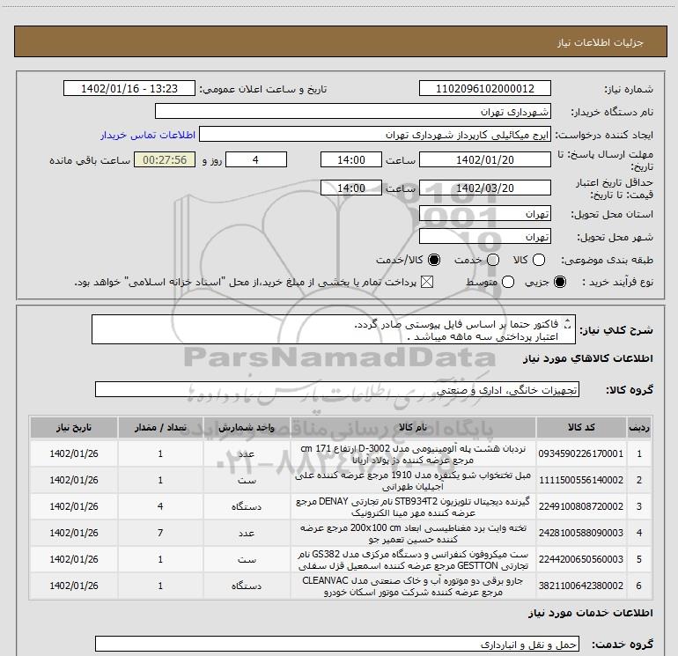Click the تعداد / مقدار column header
The width and height of the screenshot is (678, 656).
tap(160, 428)
